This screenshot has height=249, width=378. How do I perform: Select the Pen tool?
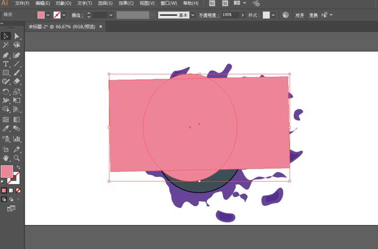click(6, 55)
